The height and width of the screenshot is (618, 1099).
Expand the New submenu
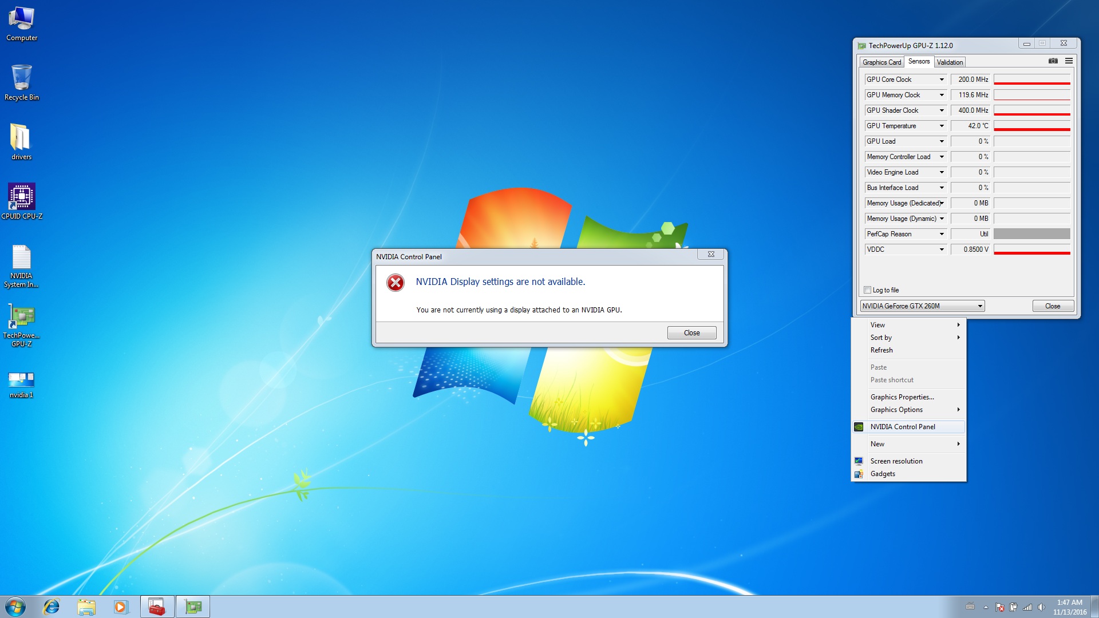click(908, 444)
